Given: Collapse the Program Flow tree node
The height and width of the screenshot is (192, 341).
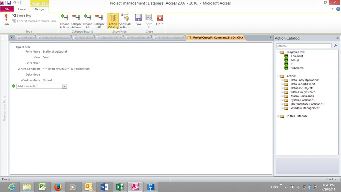Looking at the screenshot, I should (x=278, y=52).
